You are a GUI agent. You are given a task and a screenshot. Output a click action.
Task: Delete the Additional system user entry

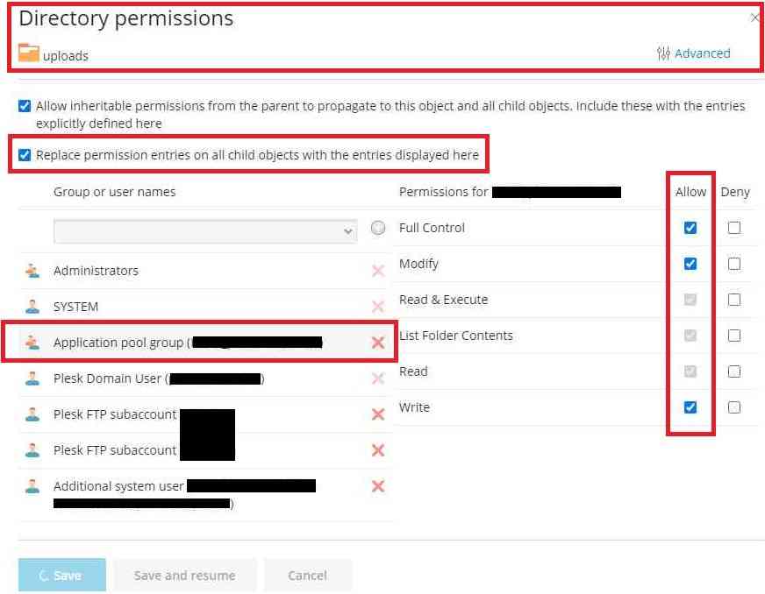[x=378, y=486]
